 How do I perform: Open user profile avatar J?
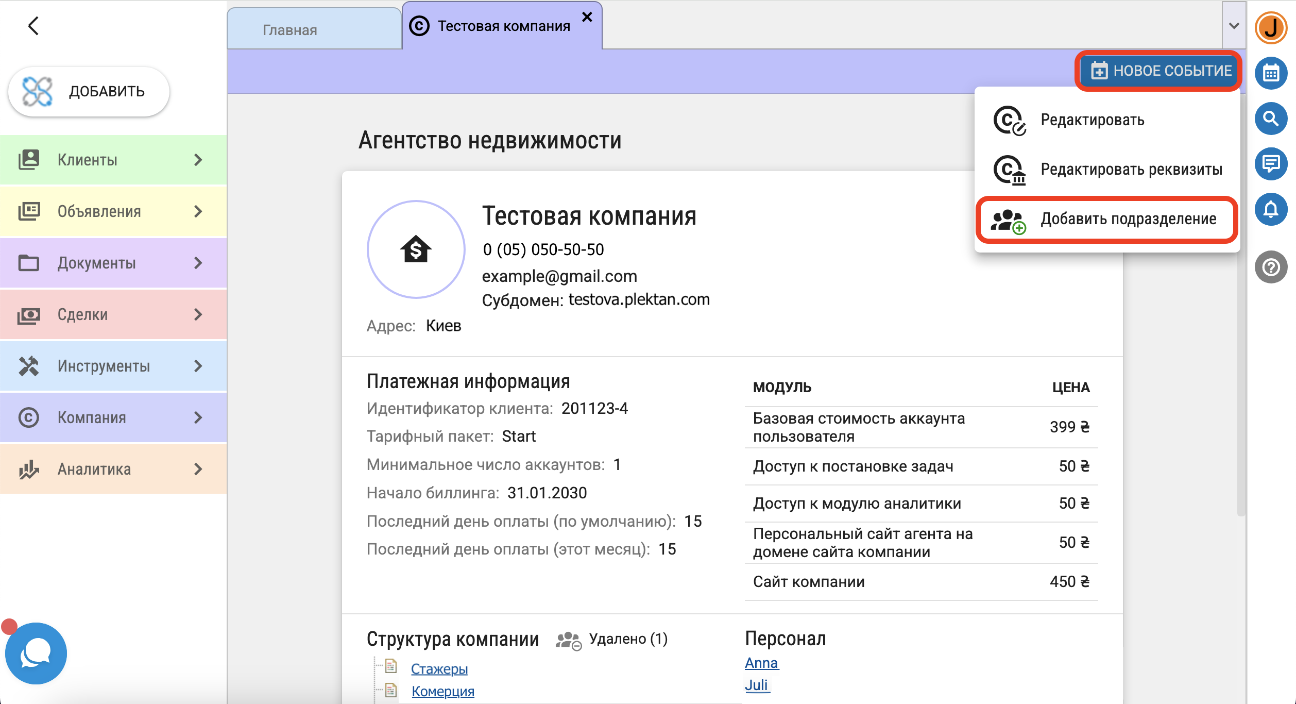click(x=1271, y=28)
